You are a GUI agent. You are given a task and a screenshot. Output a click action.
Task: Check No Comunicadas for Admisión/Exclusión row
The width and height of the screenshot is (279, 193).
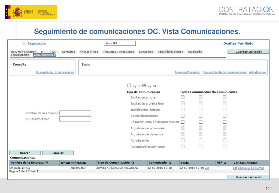click(x=225, y=116)
